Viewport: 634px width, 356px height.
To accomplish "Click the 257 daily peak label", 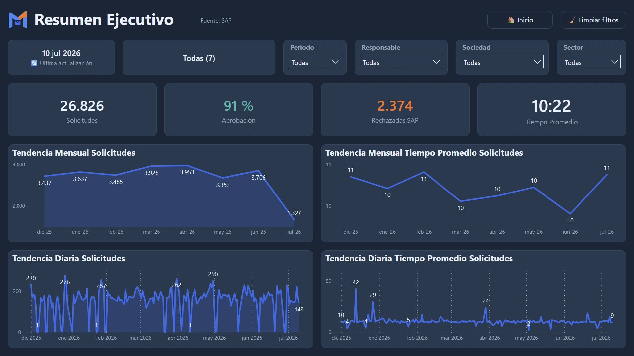I will [x=101, y=286].
